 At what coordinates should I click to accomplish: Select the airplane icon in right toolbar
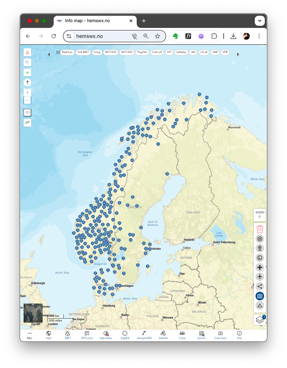[x=260, y=277]
